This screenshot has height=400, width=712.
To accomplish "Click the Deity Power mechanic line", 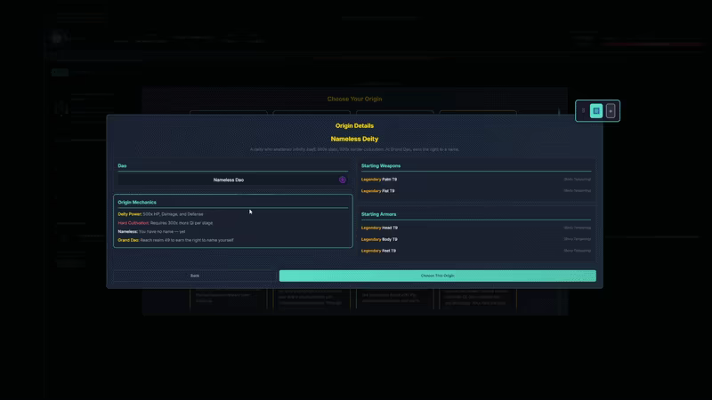I will click(161, 214).
